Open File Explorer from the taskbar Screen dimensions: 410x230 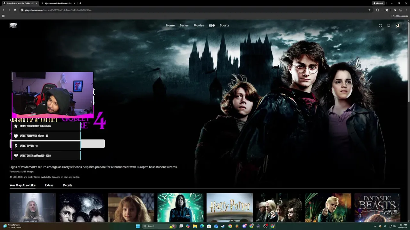click(x=195, y=226)
